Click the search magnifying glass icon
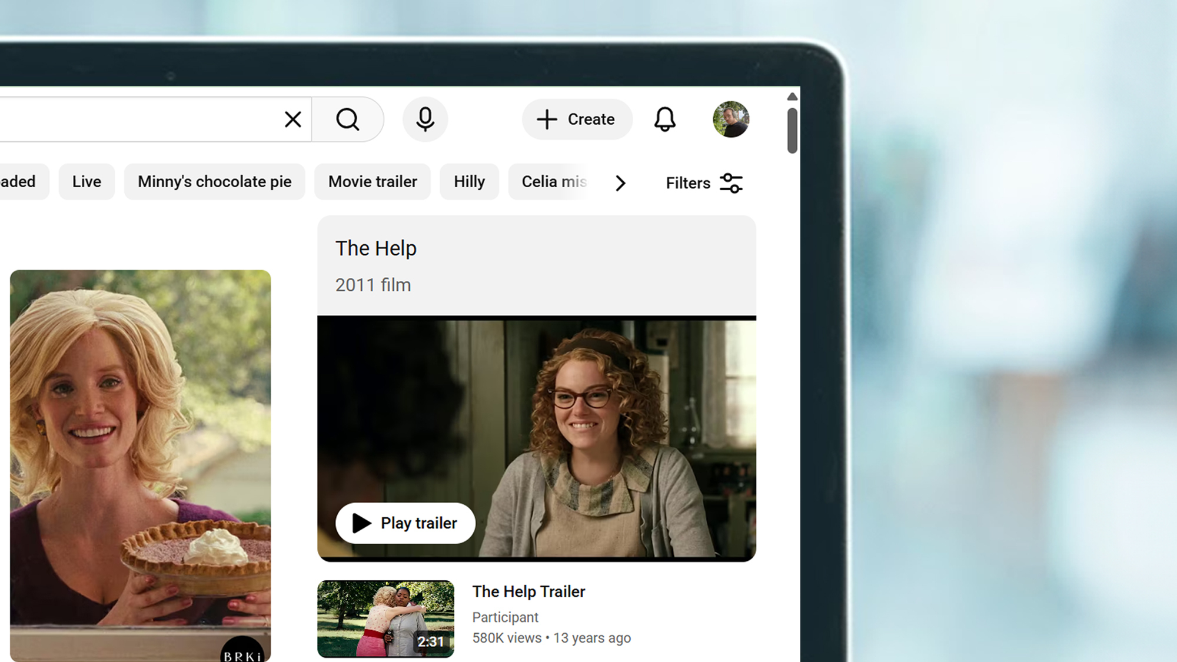The width and height of the screenshot is (1177, 662). [348, 119]
